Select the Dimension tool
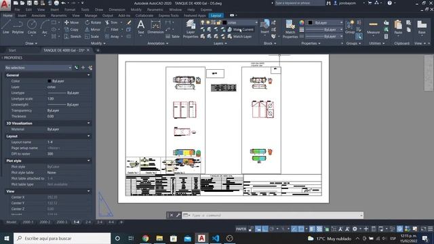434x244 pixels. (155, 27)
